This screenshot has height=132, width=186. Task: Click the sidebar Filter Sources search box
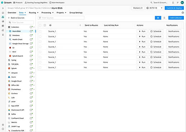click(21, 22)
